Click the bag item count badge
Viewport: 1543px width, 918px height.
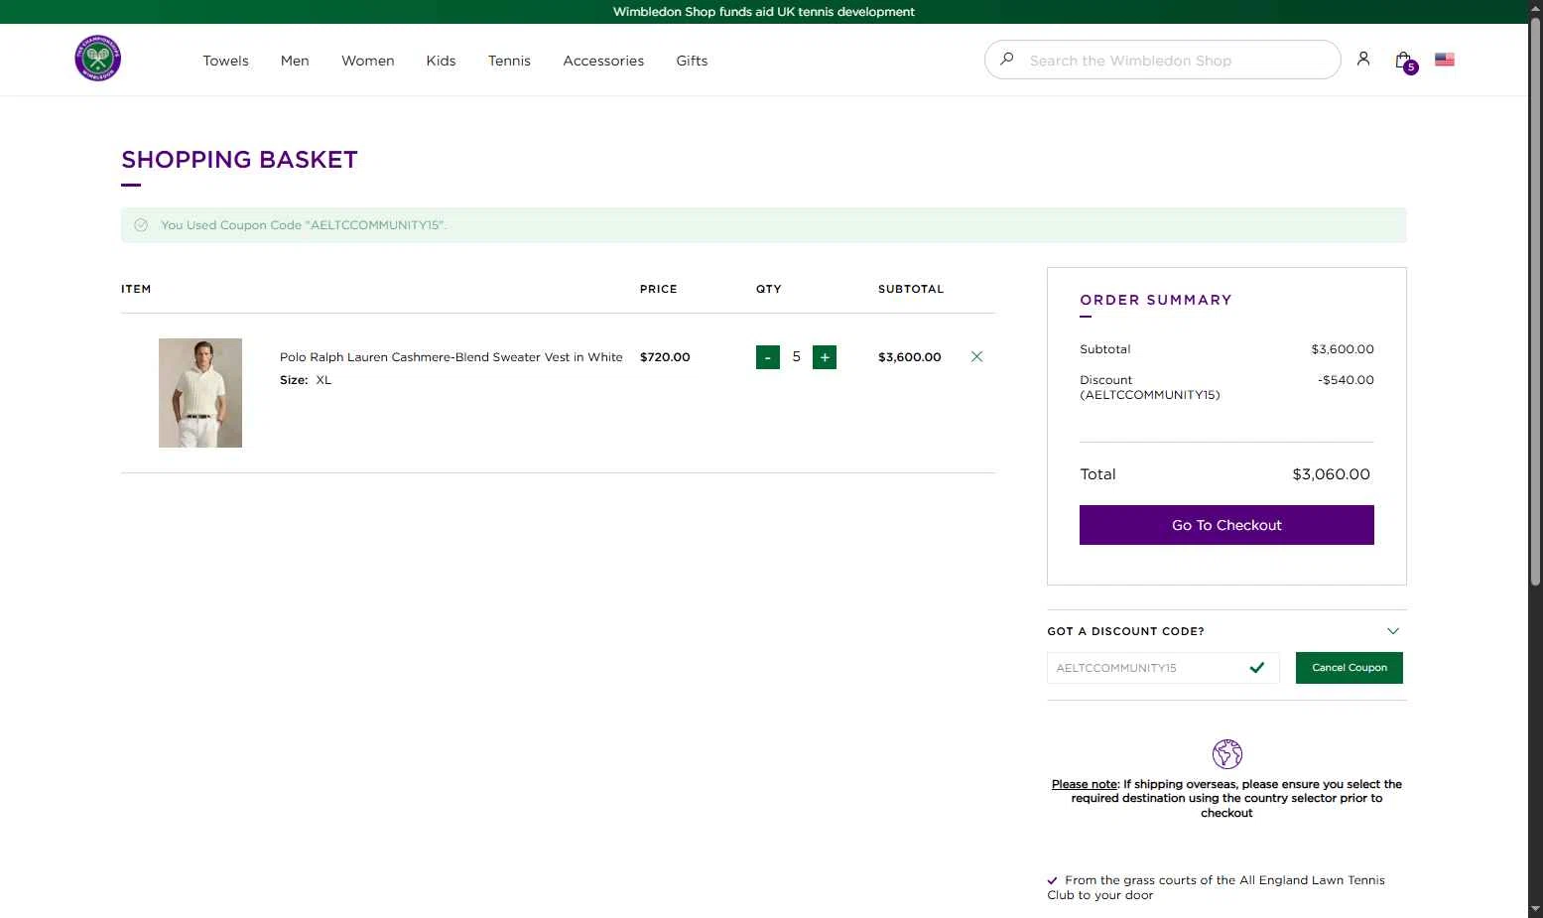point(1411,67)
